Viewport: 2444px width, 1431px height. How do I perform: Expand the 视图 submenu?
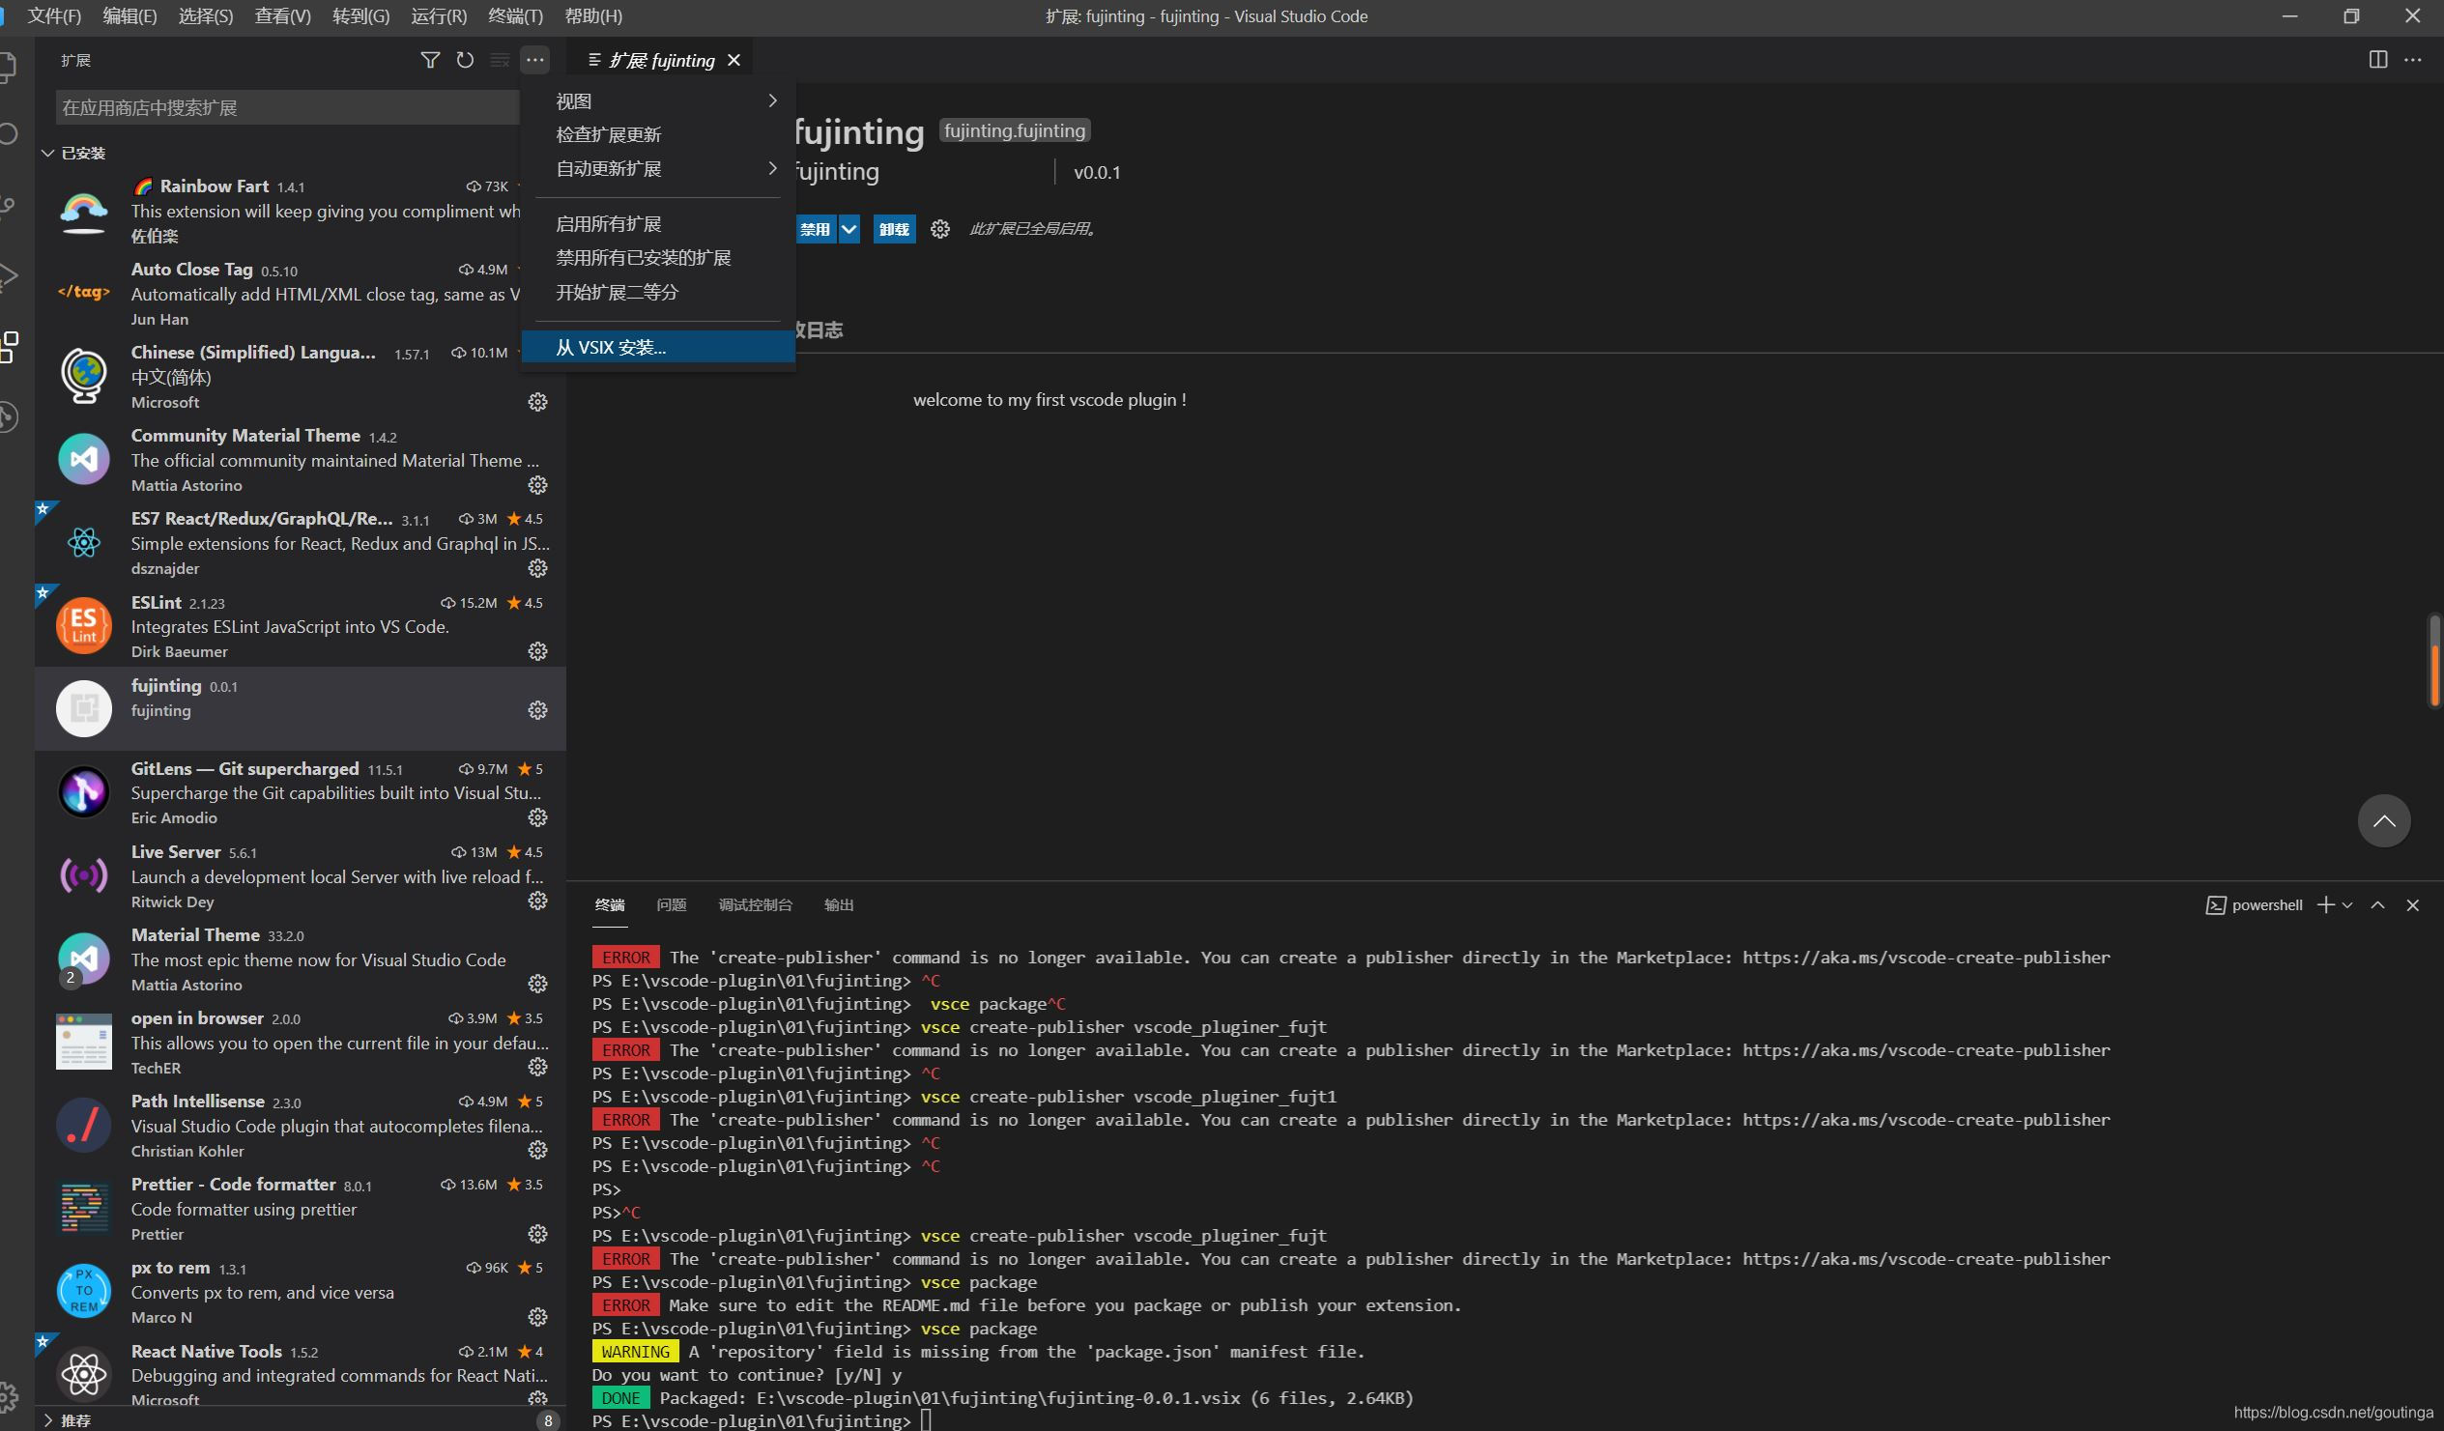(x=658, y=100)
